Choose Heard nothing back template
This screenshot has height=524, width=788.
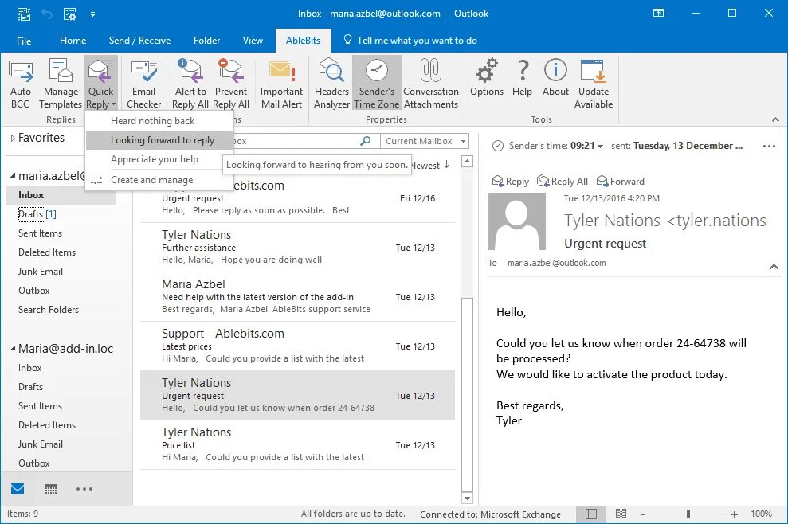click(159, 120)
